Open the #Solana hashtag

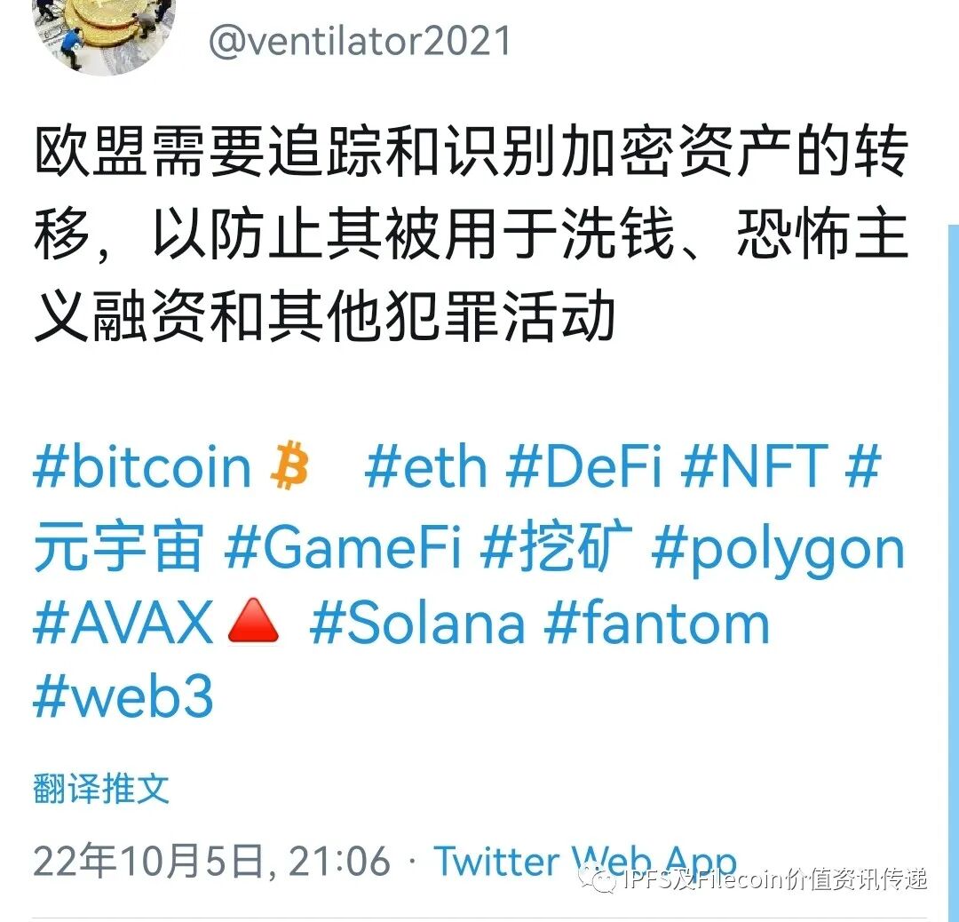click(417, 623)
